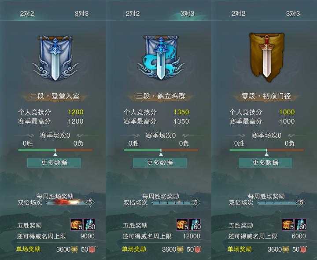
Task: Select treasure chest reward in first panel
Action: [77, 225]
